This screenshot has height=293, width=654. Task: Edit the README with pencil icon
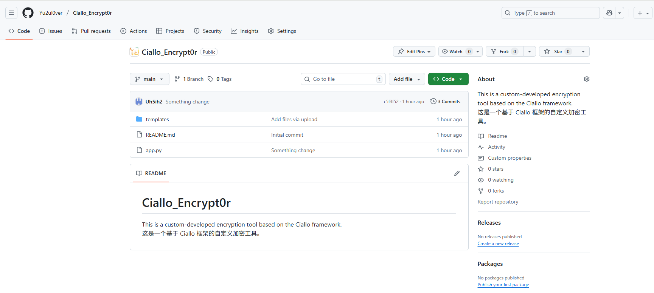457,173
